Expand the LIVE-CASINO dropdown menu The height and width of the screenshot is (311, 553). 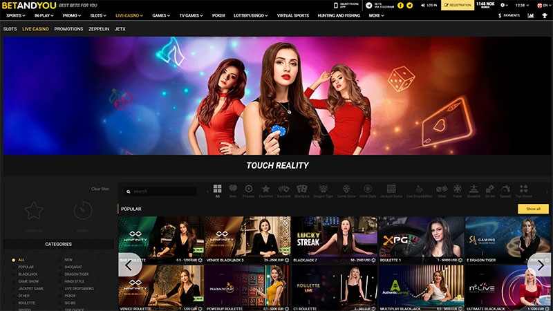pyautogui.click(x=129, y=15)
